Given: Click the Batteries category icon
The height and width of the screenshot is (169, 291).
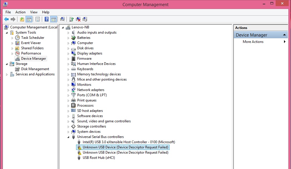Looking at the screenshot, I should tap(73, 38).
